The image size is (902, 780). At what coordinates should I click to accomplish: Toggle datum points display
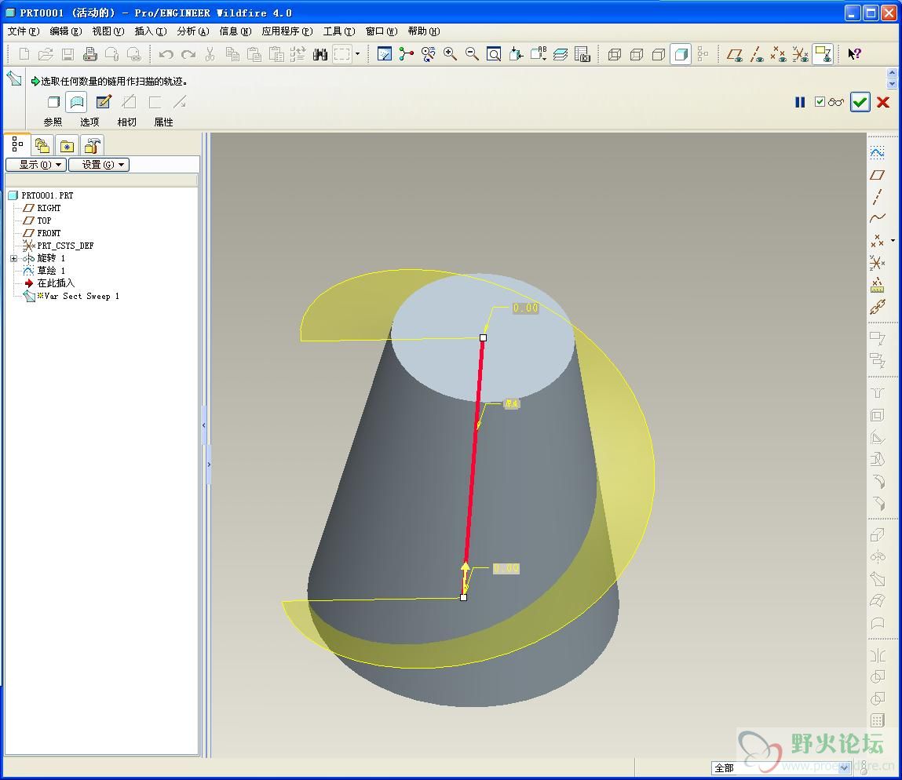coord(778,54)
